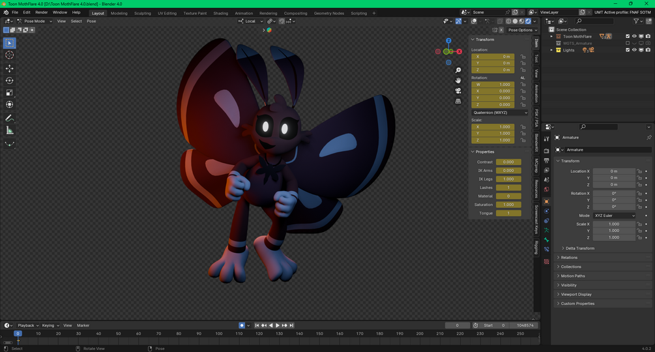Select the Transform tool
The image size is (655, 352).
(10, 104)
